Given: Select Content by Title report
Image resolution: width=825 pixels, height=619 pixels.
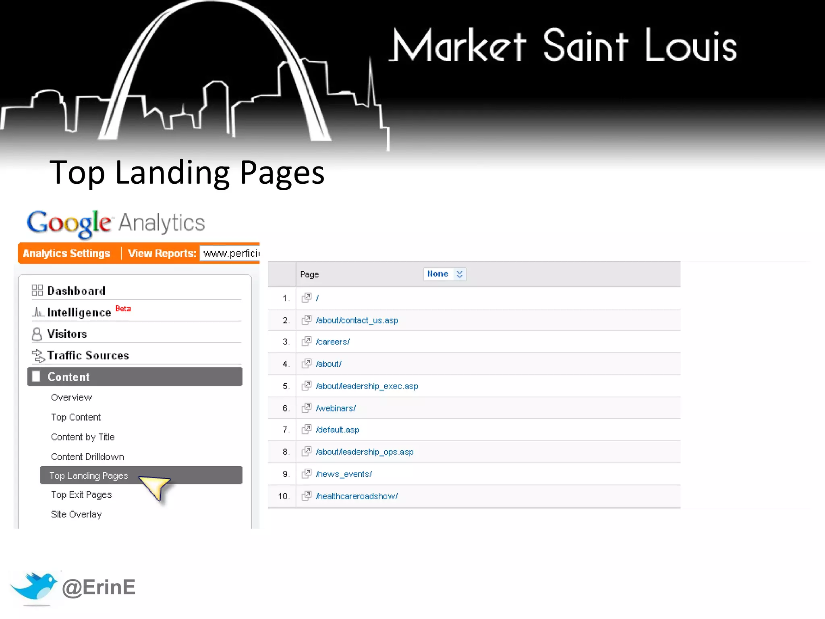Looking at the screenshot, I should click(x=83, y=437).
